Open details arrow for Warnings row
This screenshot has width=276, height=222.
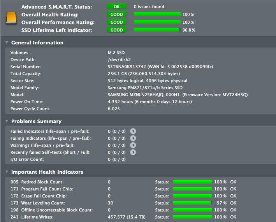click(133, 145)
